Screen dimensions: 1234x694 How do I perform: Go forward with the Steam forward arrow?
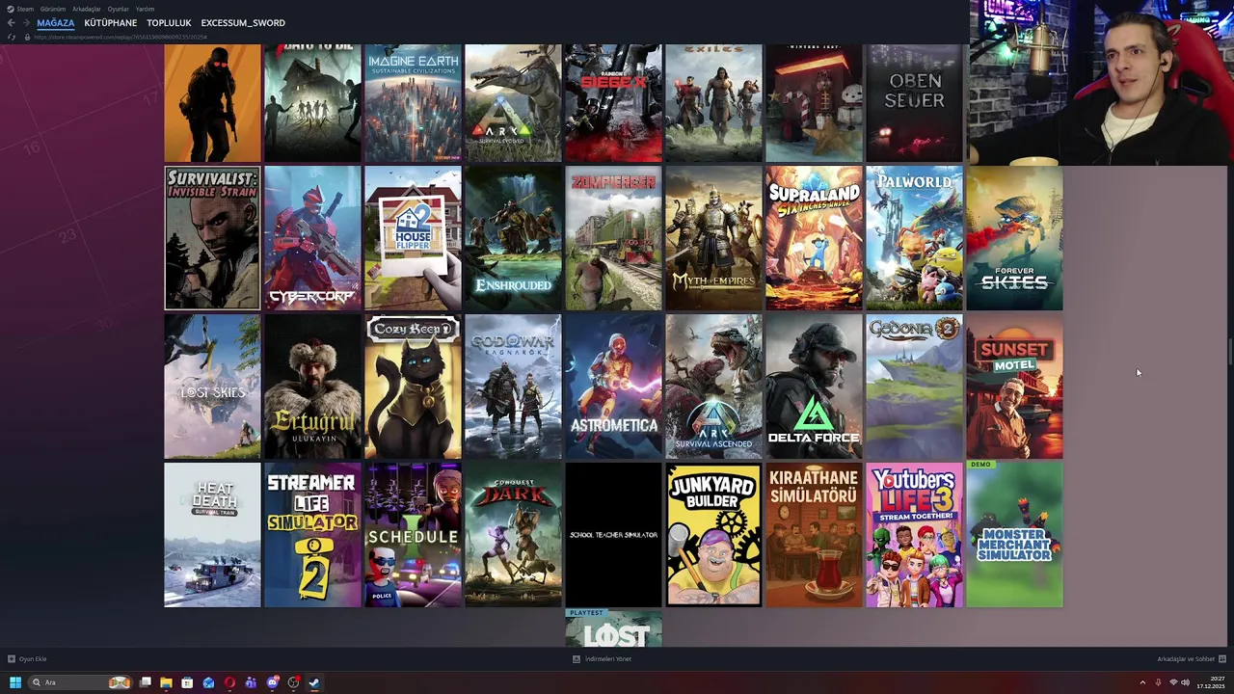(x=26, y=23)
